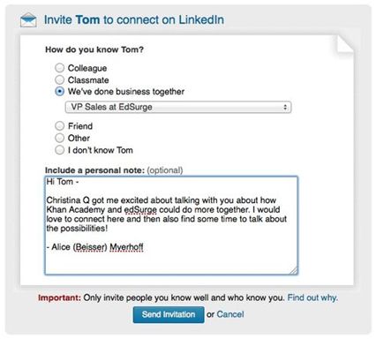This screenshot has height=339, width=376.
Task: Open the VP Sales at EdSurge dropdown
Action: tap(178, 107)
